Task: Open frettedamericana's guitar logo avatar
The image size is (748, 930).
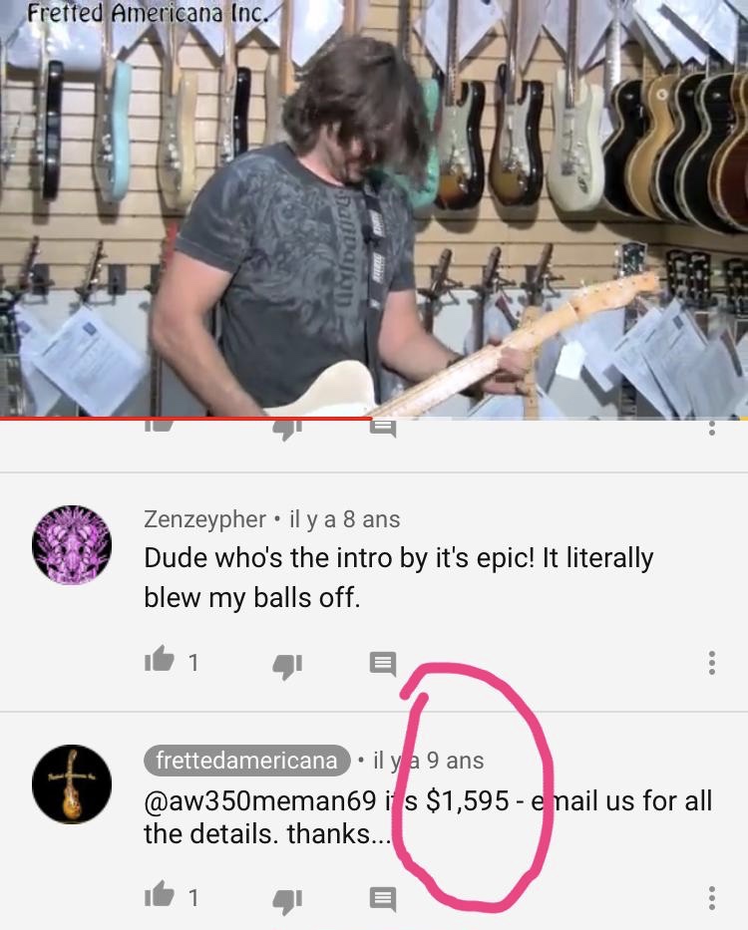Action: tap(71, 784)
